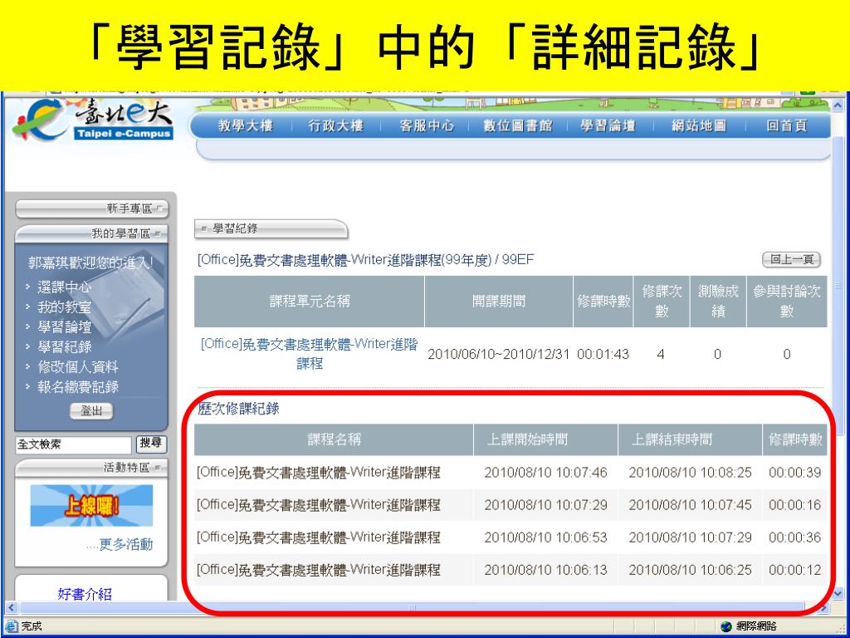
Task: Click the horizontal scrollbar at page bottom
Action: pos(412,607)
